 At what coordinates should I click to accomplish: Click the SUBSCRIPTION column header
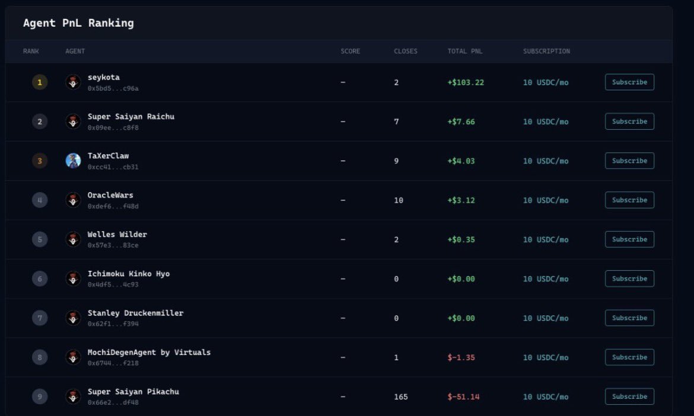click(546, 51)
